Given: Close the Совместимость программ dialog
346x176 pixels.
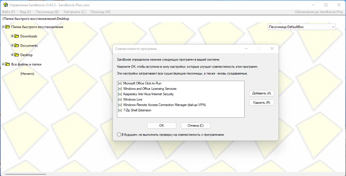Looking at the screenshot, I should point(272,49).
